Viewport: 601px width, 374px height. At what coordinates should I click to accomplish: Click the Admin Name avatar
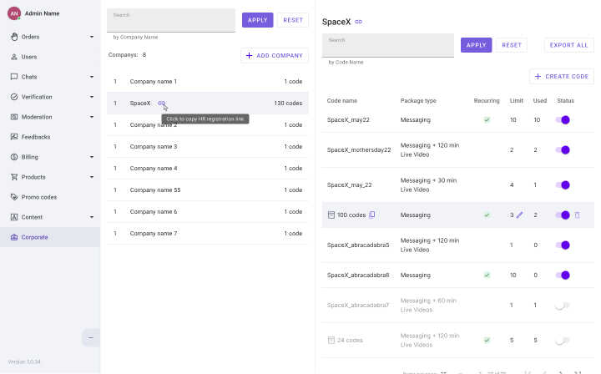[x=13, y=13]
